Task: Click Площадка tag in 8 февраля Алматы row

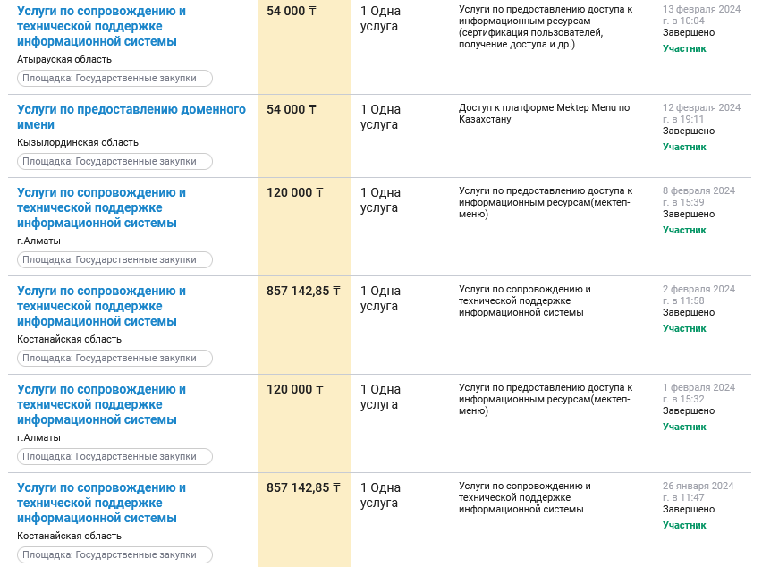Action: [x=114, y=260]
